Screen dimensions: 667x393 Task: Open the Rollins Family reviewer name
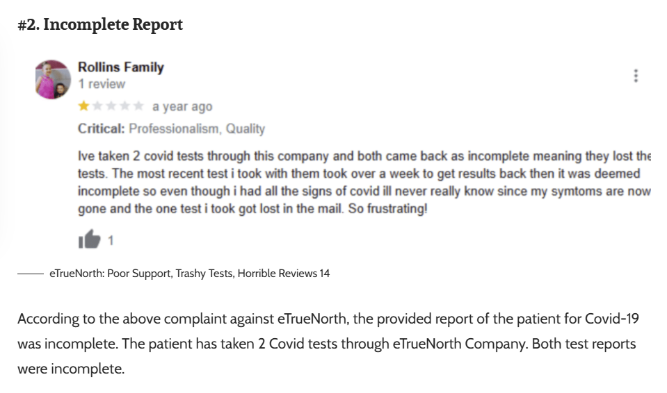click(x=121, y=67)
